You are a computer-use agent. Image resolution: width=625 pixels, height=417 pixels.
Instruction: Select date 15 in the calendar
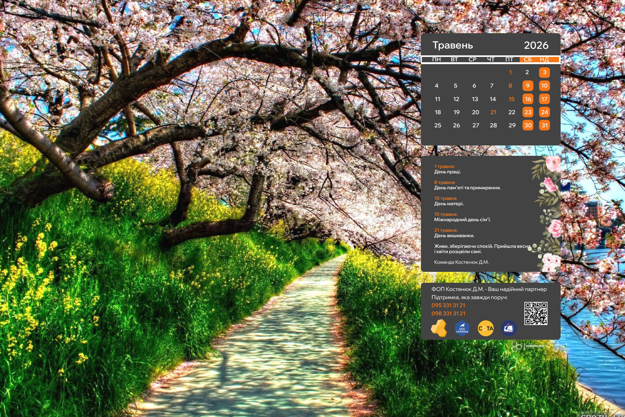512,99
